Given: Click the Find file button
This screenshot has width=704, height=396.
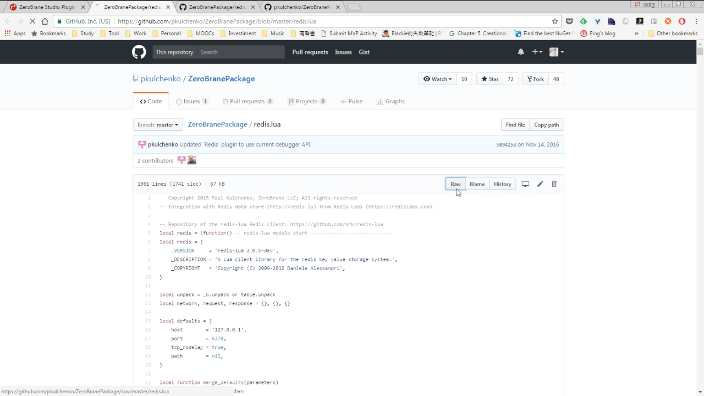Looking at the screenshot, I should pos(515,125).
